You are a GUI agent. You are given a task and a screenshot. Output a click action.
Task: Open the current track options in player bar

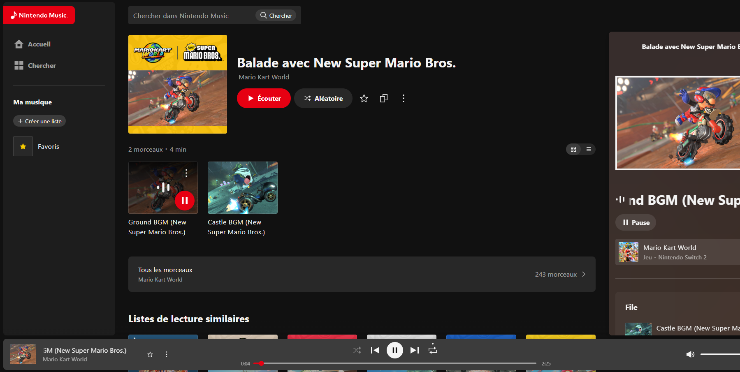pos(167,354)
